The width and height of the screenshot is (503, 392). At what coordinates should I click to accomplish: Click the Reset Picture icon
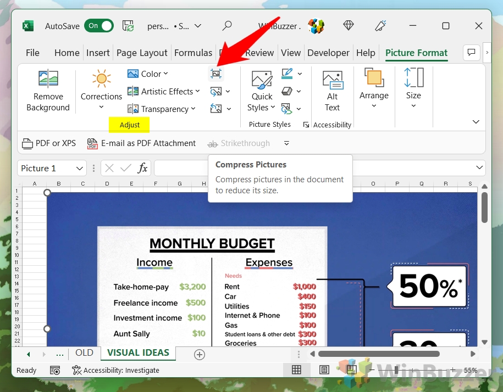pos(216,109)
